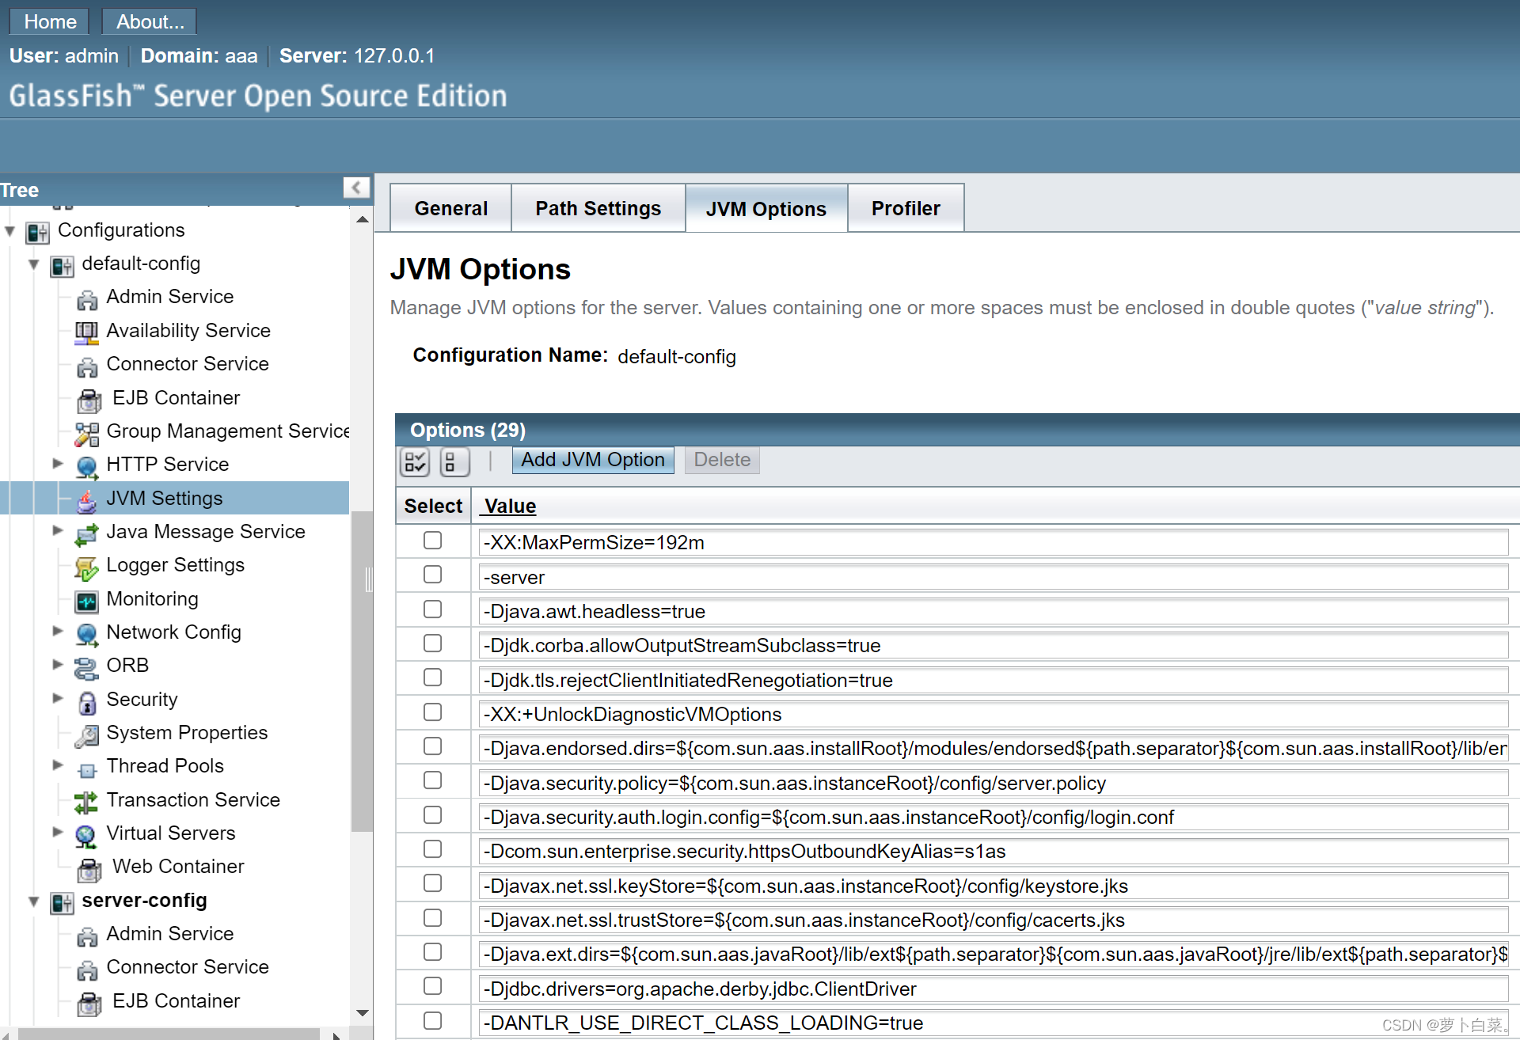Image resolution: width=1520 pixels, height=1040 pixels.
Task: Toggle checkbox next to -server option
Action: [x=433, y=575]
